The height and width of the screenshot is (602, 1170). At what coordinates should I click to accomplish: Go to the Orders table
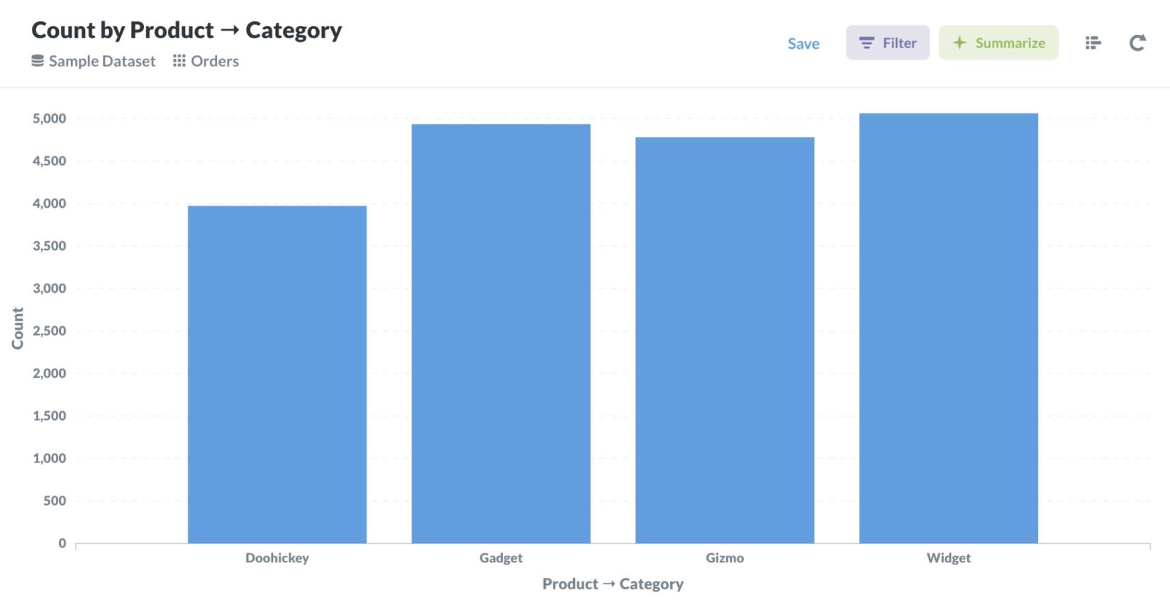(214, 61)
